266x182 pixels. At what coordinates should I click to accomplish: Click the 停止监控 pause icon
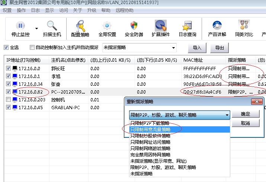coord(20,26)
